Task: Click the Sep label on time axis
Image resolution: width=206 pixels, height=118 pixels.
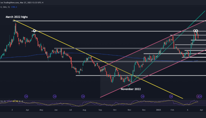Action: [100, 109]
